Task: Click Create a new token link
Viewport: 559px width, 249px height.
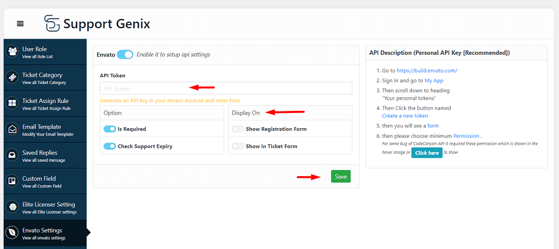Action: click(405, 116)
